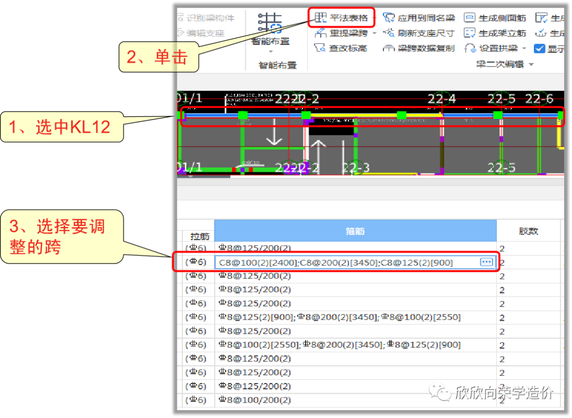572x418 pixels.
Task: Click the 箍筋 column header
Action: (x=355, y=231)
